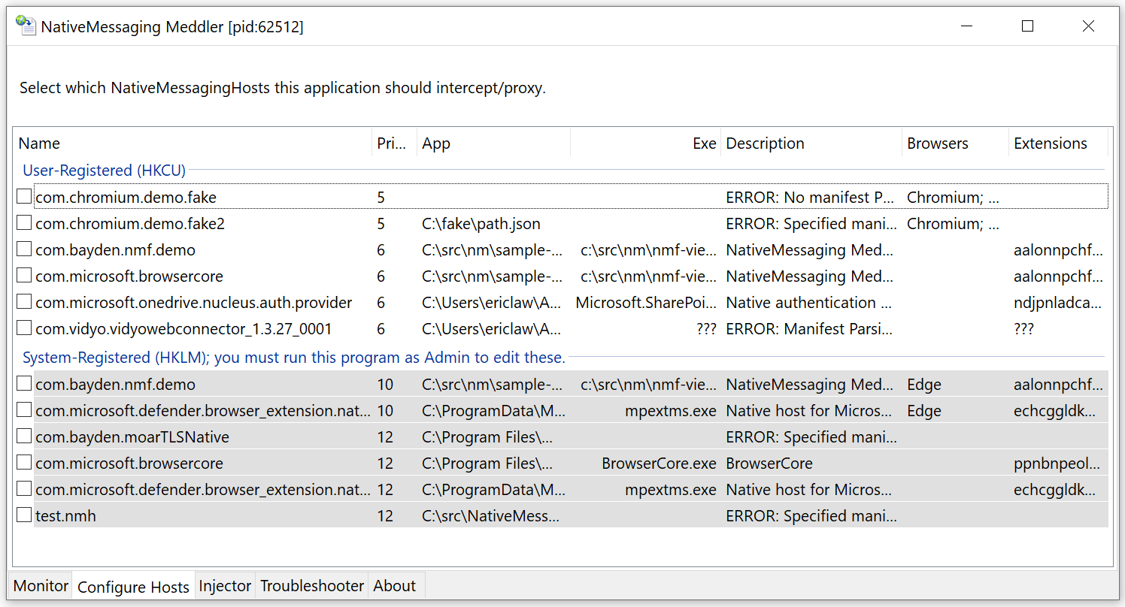
Task: Collapse the System-Registered (HKLM) group header
Action: pos(294,358)
